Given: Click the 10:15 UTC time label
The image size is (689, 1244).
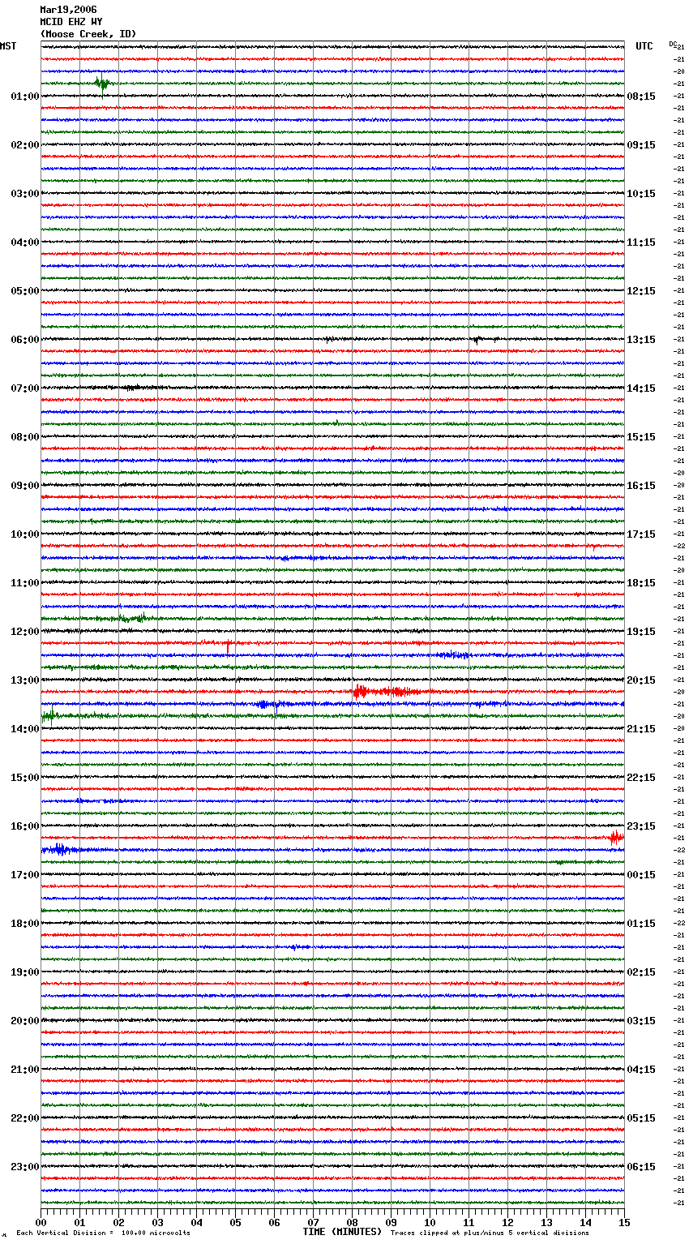Looking at the screenshot, I should [641, 194].
